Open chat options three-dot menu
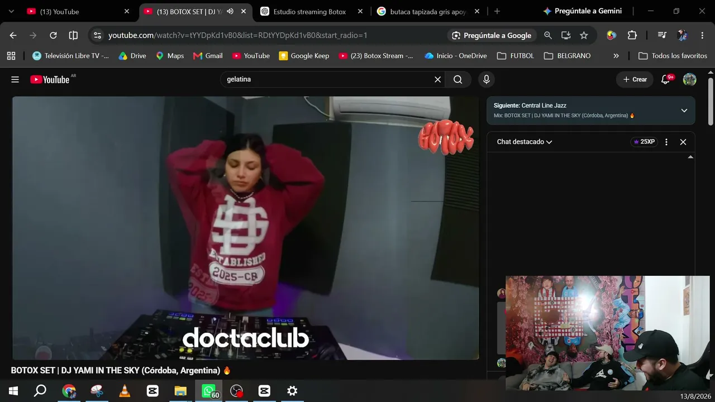Screen dimensions: 715x402 [666, 142]
